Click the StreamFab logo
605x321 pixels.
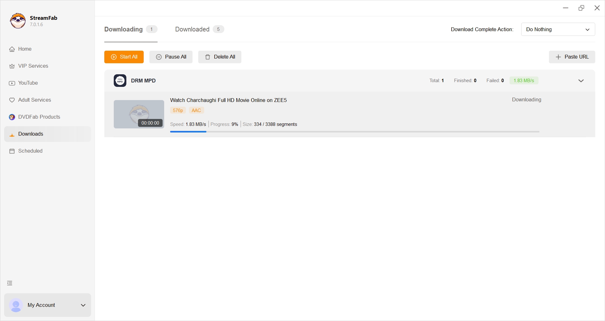click(18, 21)
